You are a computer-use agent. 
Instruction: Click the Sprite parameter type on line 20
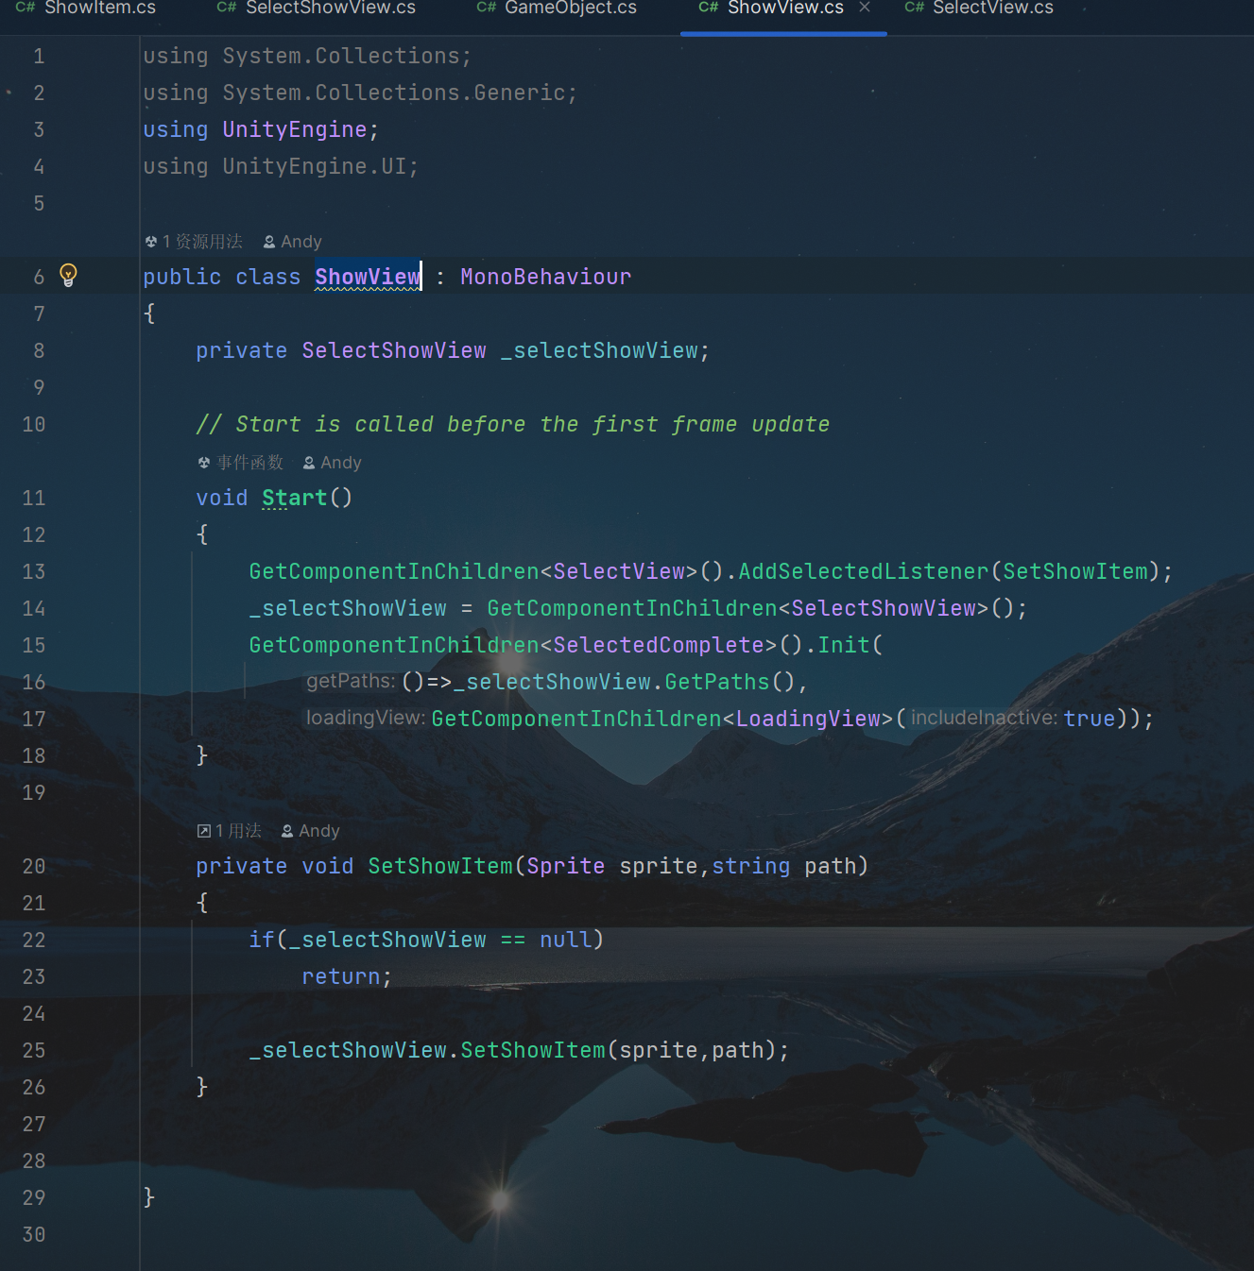coord(565,866)
